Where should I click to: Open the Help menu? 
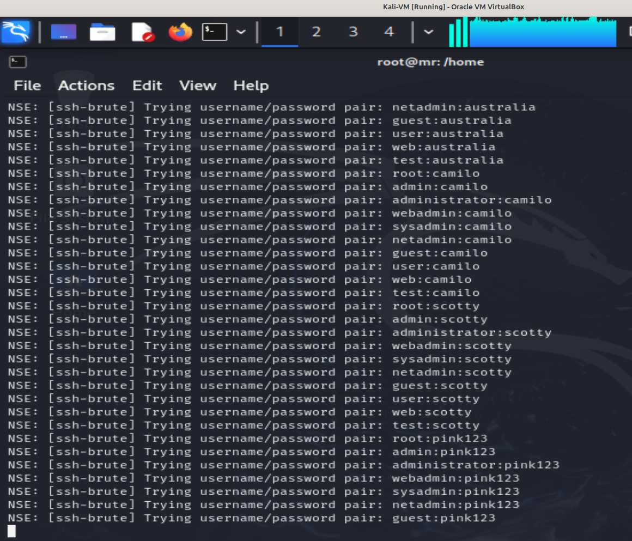251,86
